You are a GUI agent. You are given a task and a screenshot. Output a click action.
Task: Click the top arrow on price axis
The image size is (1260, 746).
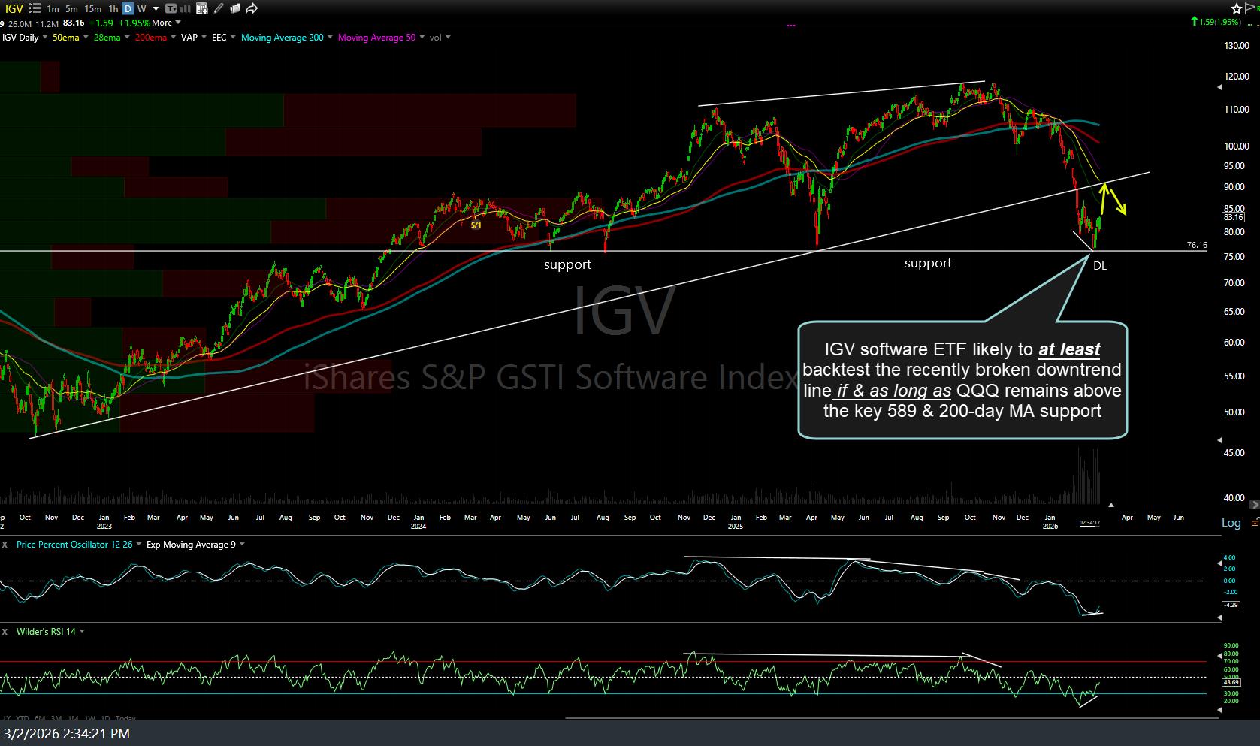point(1219,87)
